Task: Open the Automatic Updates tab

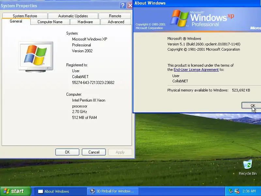Action: (73, 16)
